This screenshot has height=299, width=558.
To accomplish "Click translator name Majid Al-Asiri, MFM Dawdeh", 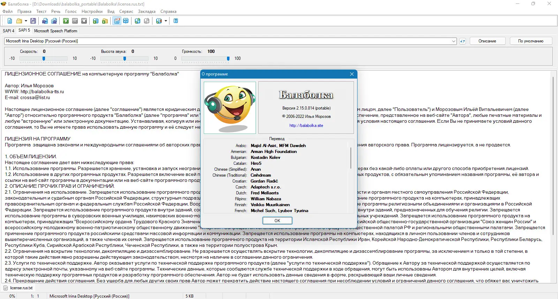I will [x=278, y=146].
